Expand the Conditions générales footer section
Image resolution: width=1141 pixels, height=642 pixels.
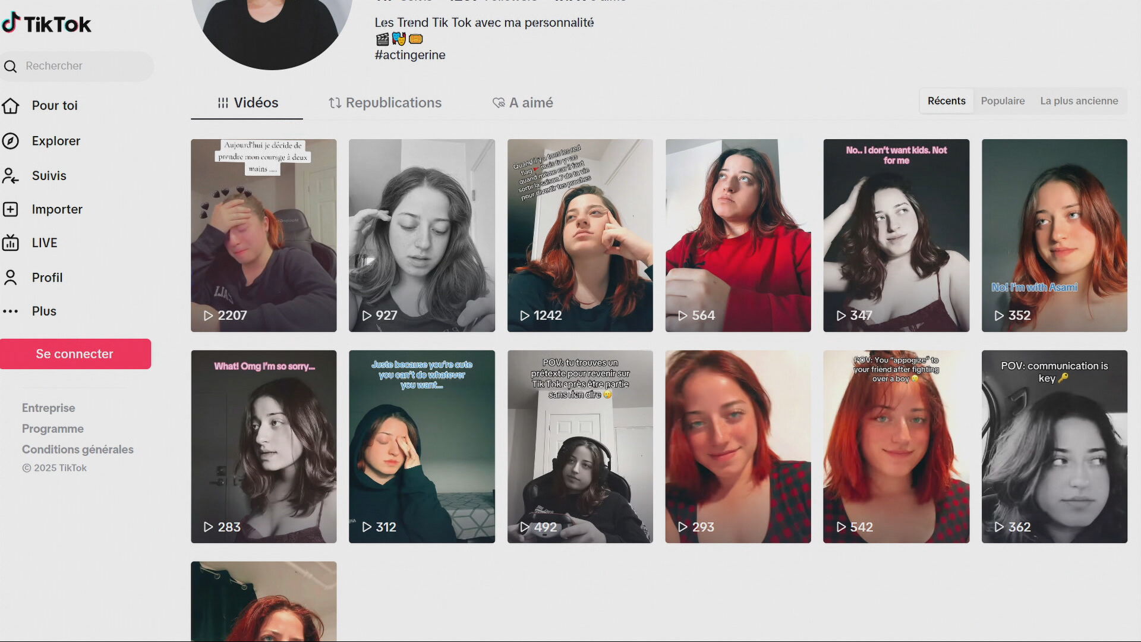tap(78, 449)
